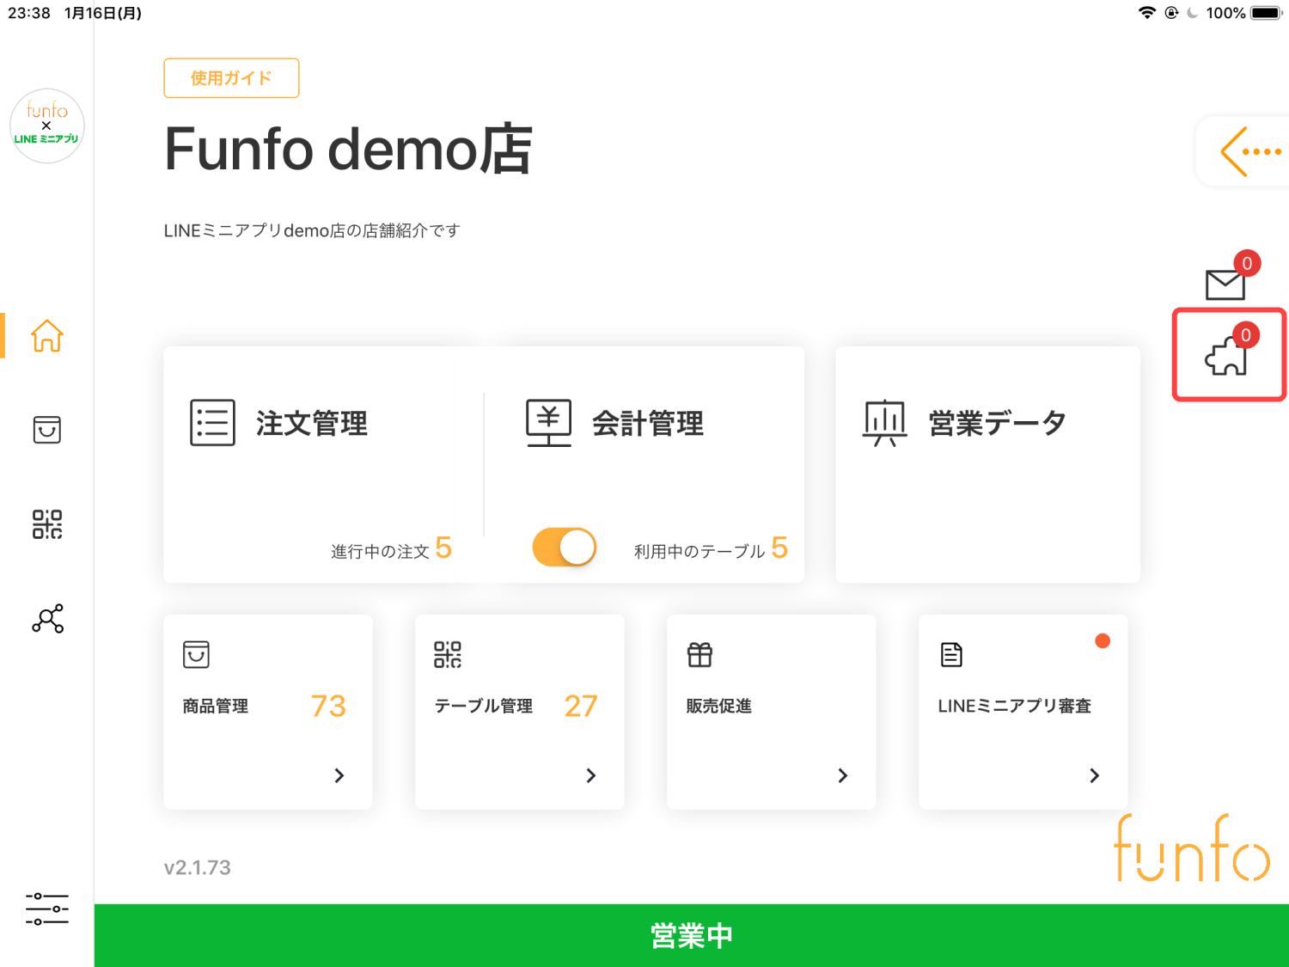Click the 利用中のテーブル count 5
1289x967 pixels.
779,548
